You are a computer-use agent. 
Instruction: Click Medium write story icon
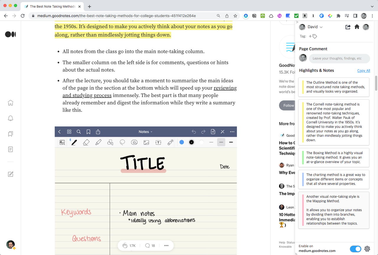click(10, 174)
